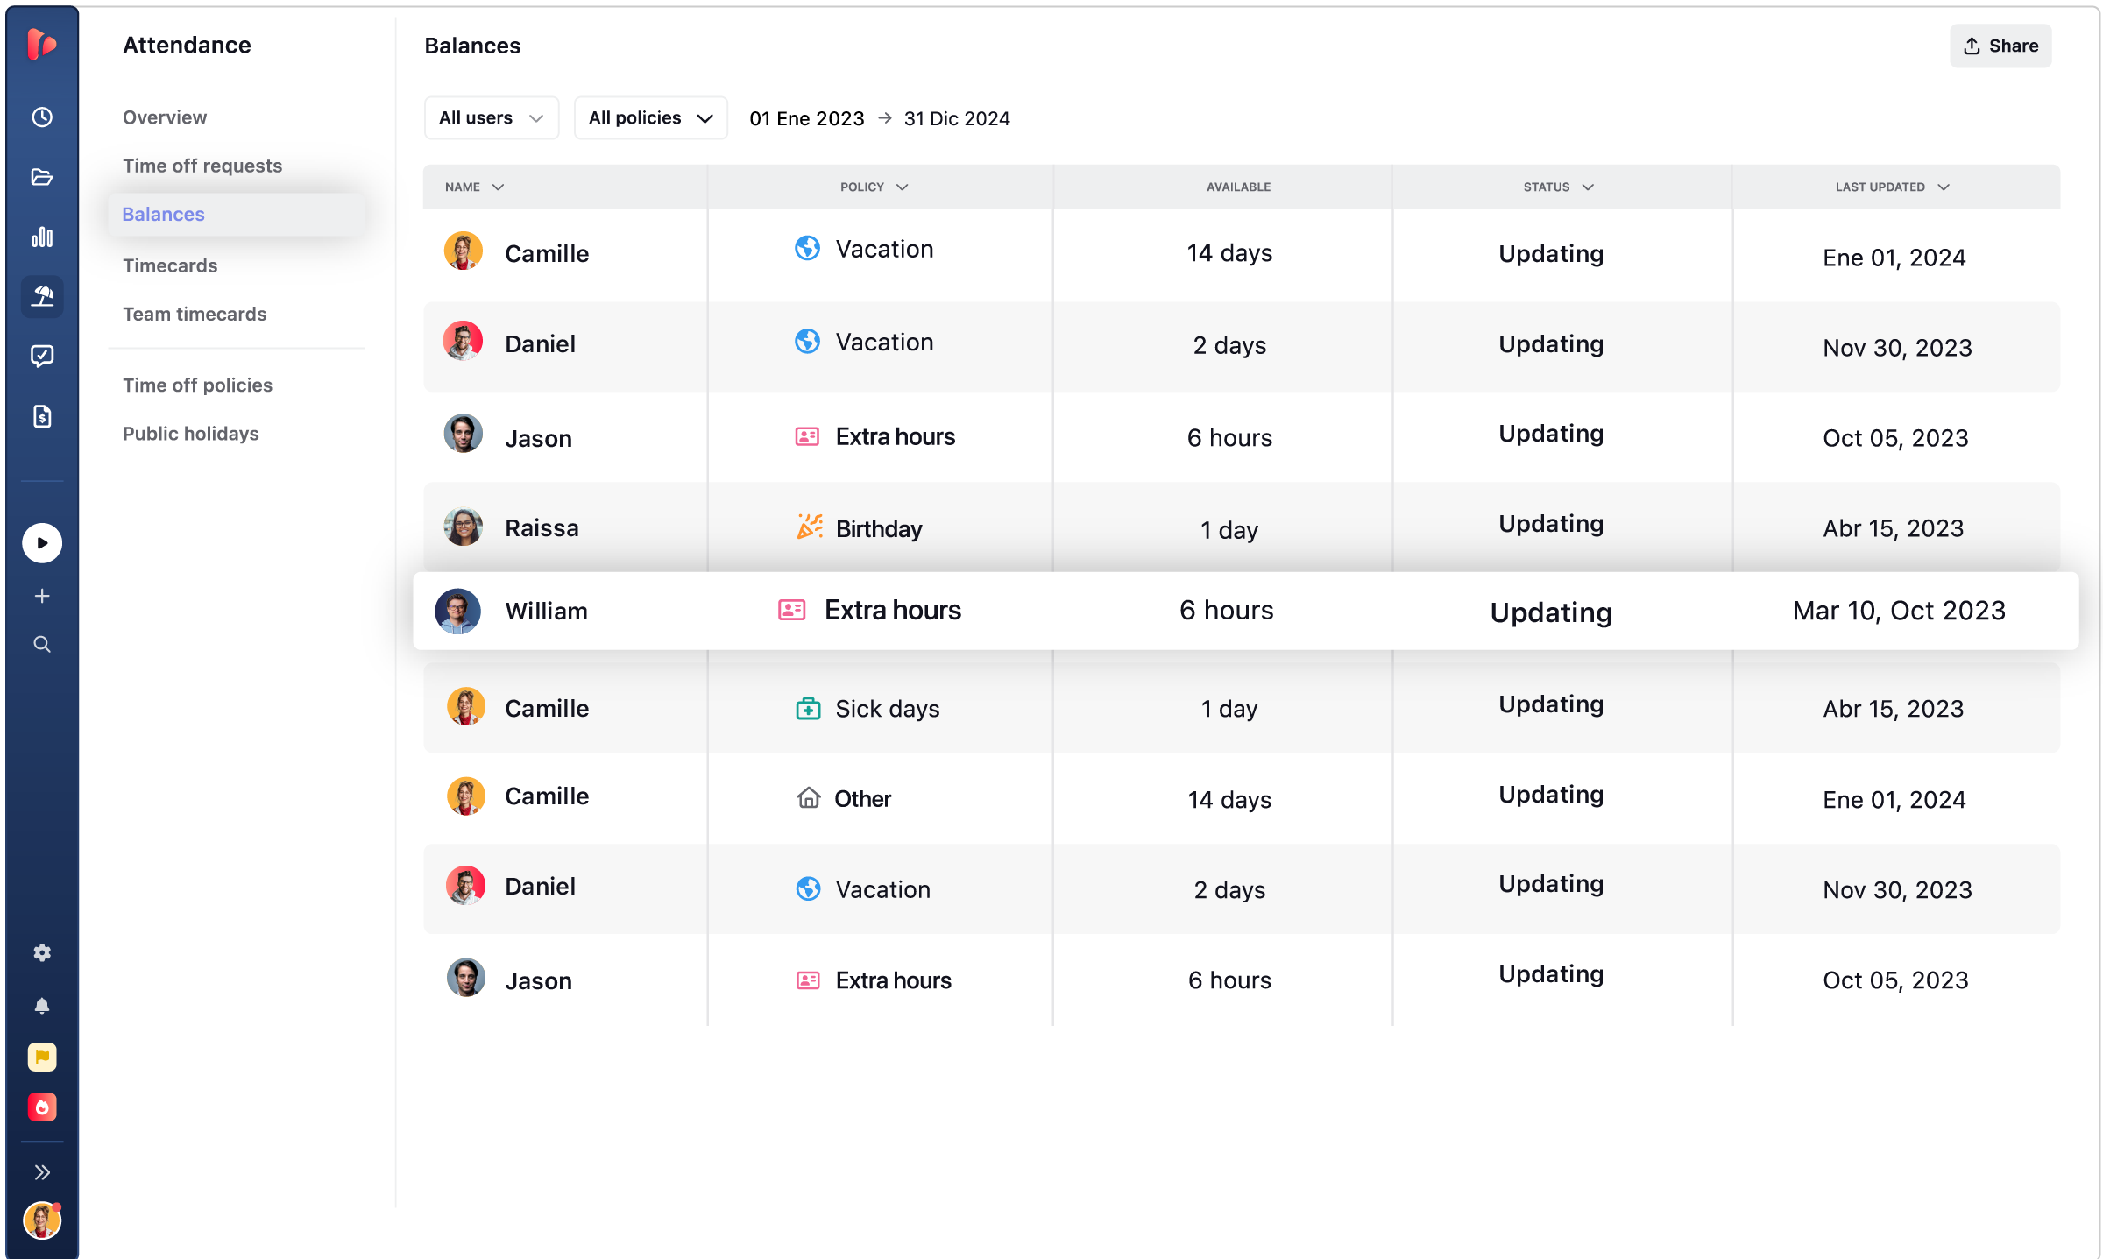The image size is (2103, 1259).
Task: Click the Birthday party popper icon
Action: pos(809,527)
